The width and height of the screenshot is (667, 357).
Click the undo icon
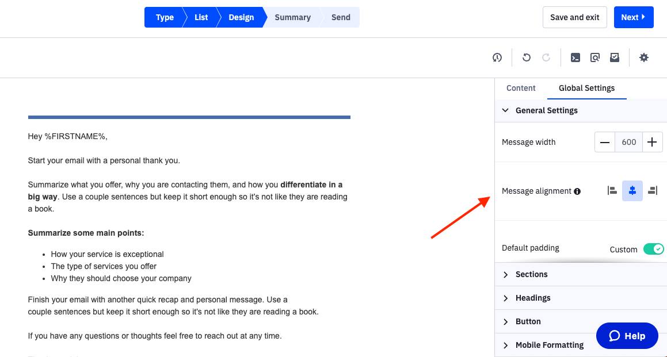(526, 57)
